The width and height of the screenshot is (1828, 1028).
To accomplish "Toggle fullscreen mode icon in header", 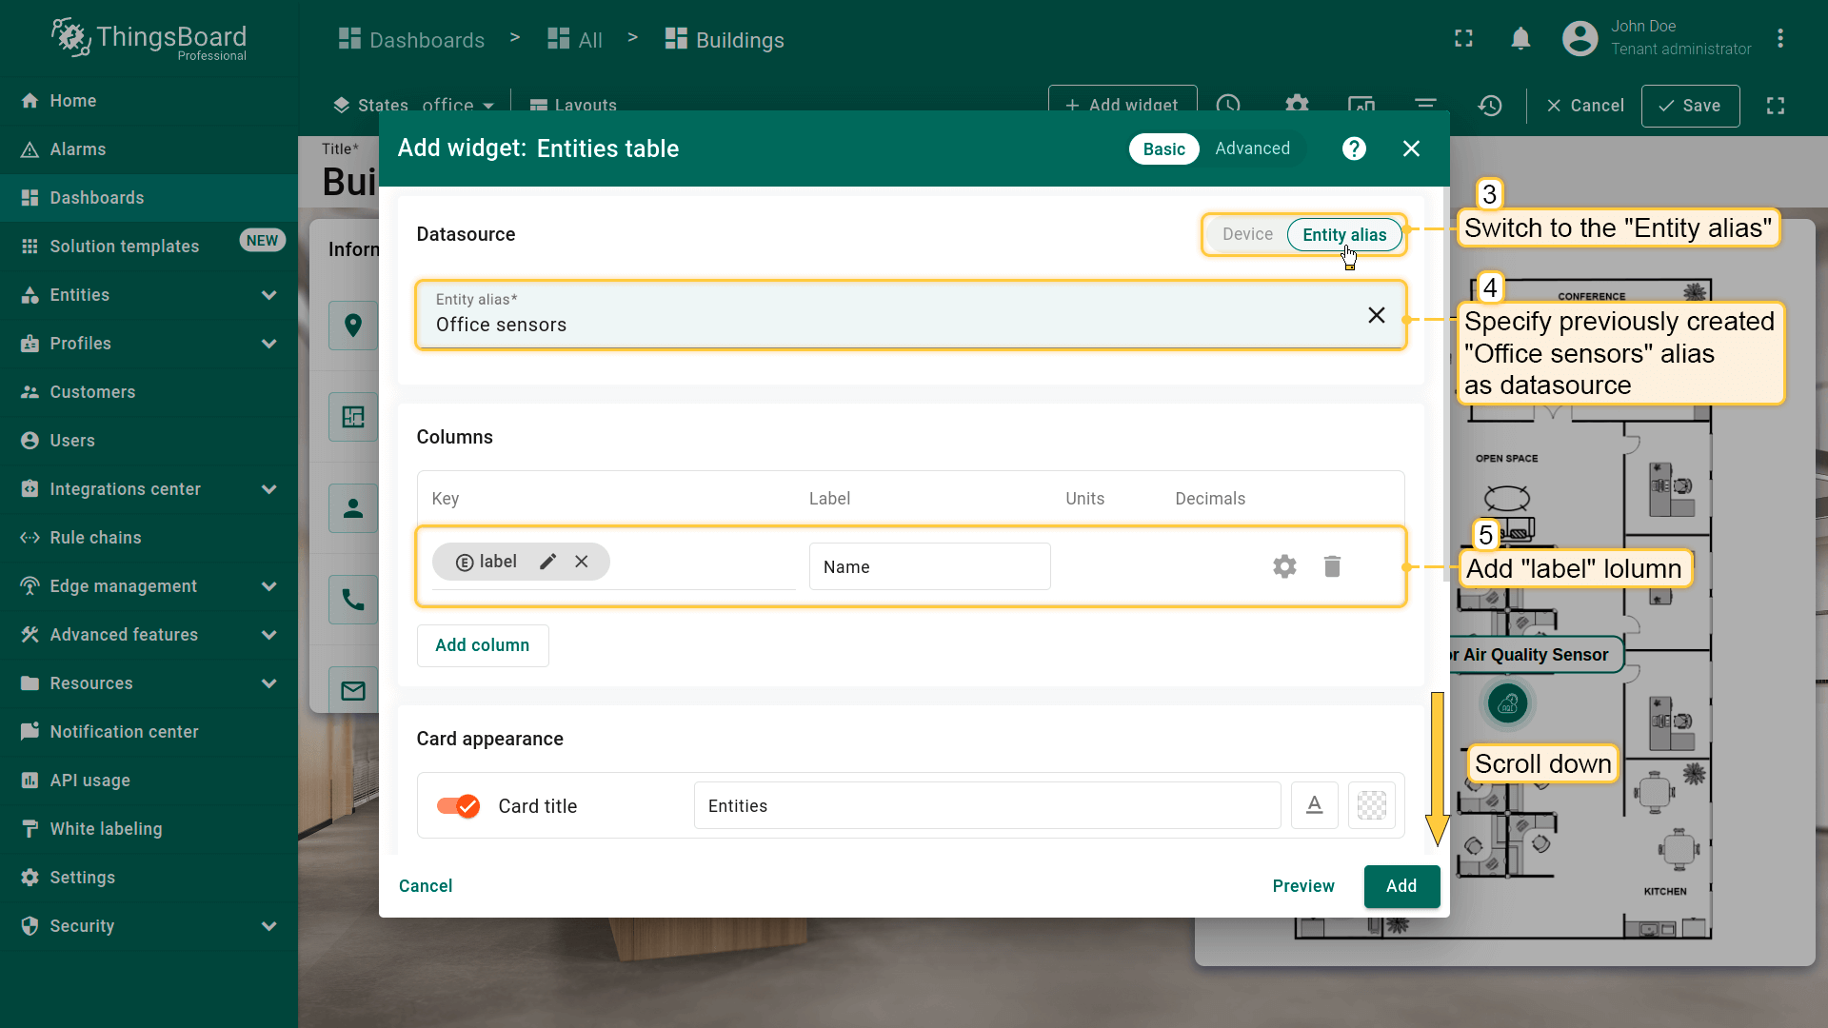I will click(x=1463, y=38).
